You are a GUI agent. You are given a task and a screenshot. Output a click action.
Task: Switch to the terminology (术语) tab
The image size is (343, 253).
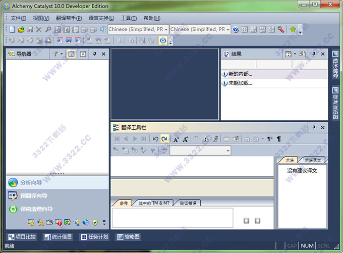tap(290, 160)
